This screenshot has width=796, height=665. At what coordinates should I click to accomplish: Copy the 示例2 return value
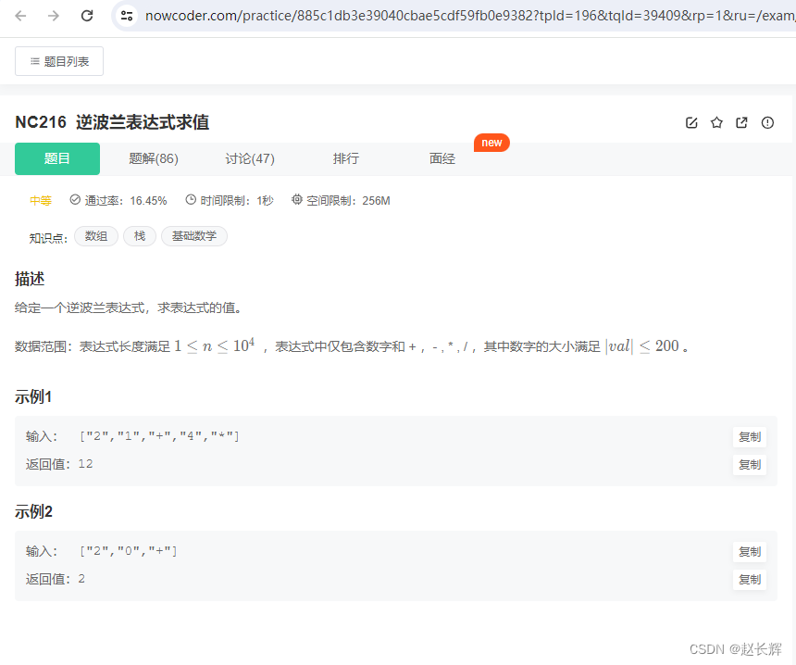[x=750, y=579]
